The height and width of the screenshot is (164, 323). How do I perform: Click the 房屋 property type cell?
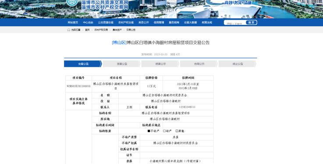tap(177, 137)
